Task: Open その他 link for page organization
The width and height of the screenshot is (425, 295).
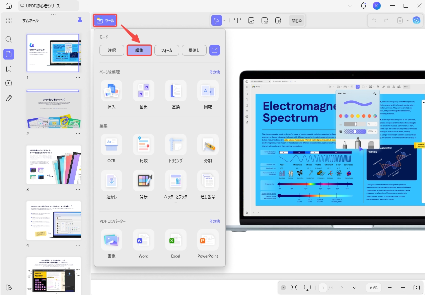Action: pyautogui.click(x=215, y=72)
